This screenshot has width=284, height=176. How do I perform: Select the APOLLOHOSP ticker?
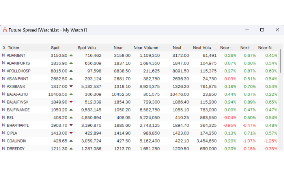(x=19, y=71)
